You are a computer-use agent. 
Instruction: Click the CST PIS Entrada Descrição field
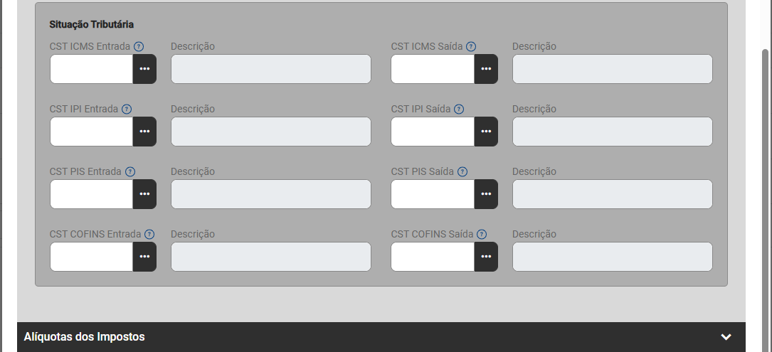270,194
